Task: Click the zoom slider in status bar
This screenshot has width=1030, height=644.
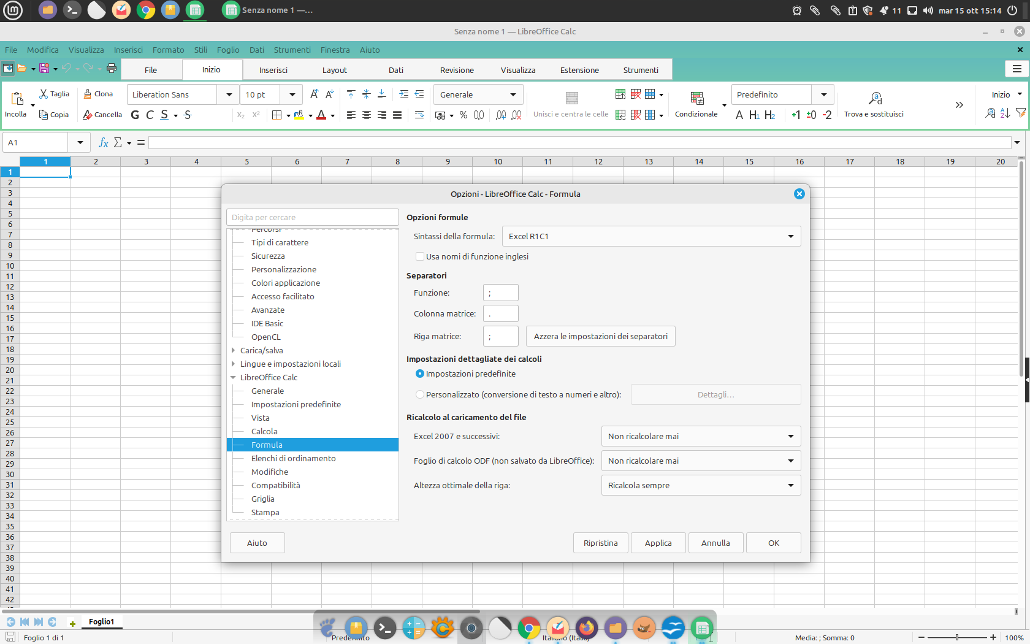Action: (x=957, y=637)
